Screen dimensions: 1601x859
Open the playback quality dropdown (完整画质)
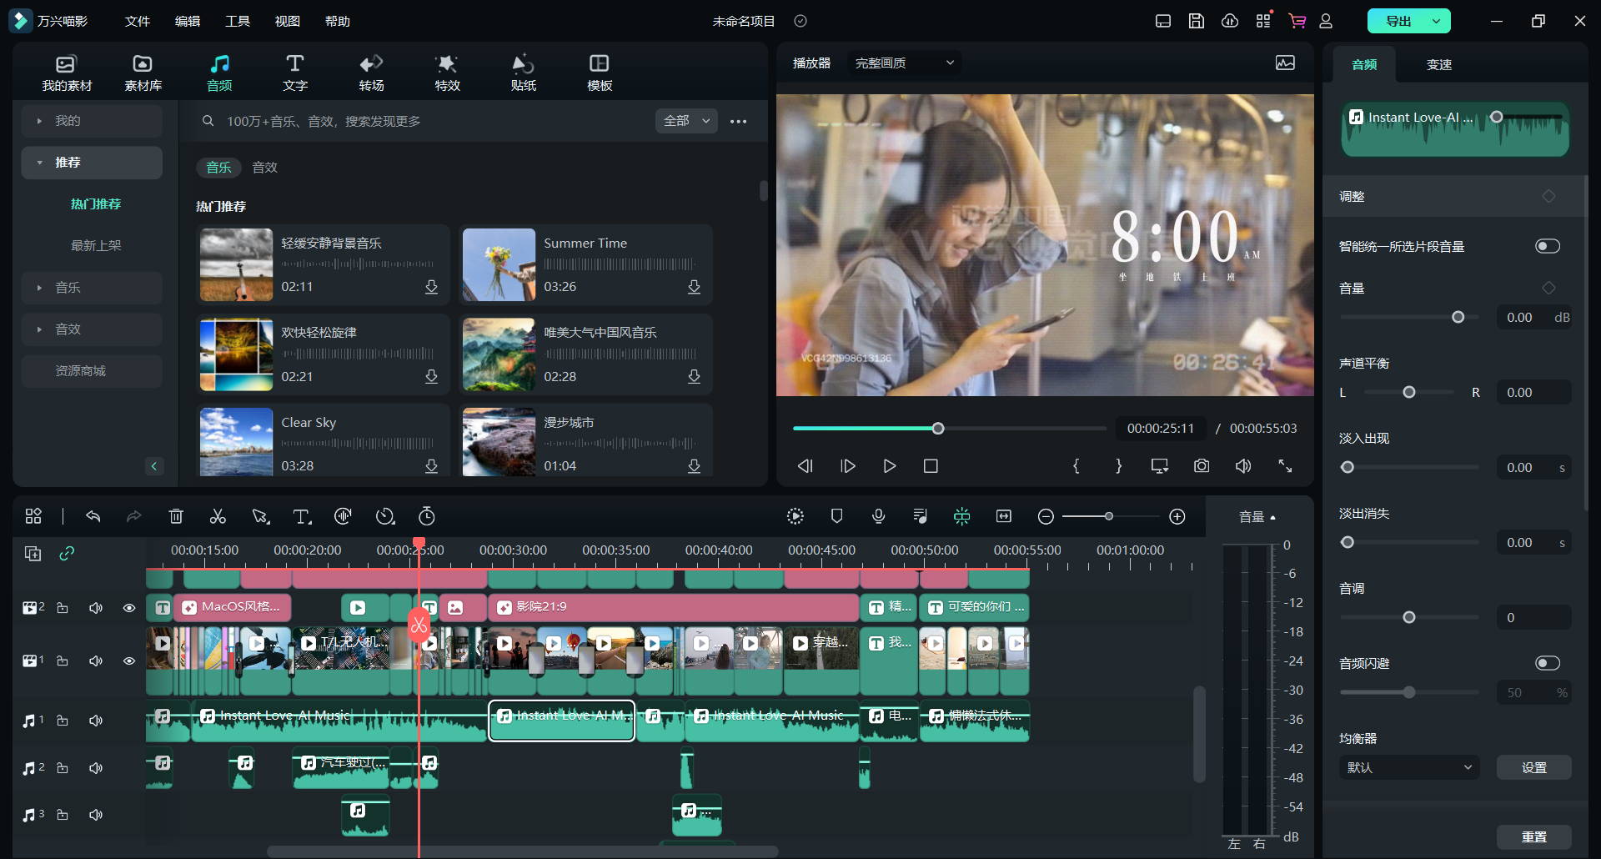click(x=904, y=63)
